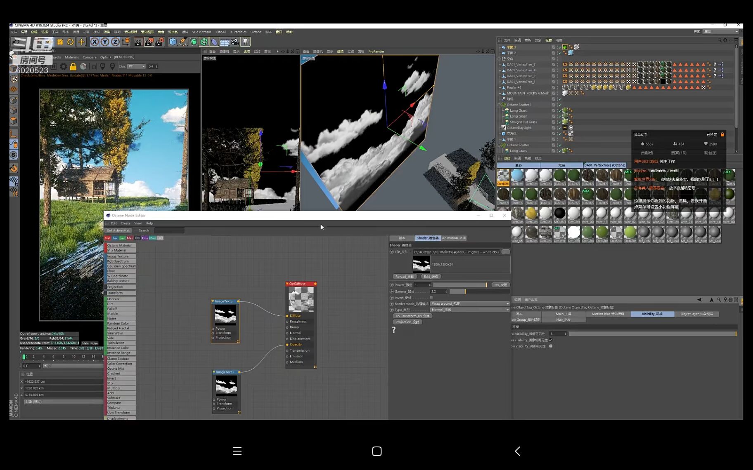Click the light bulb toolbar icon
The height and width of the screenshot is (470, 753).
246,42
